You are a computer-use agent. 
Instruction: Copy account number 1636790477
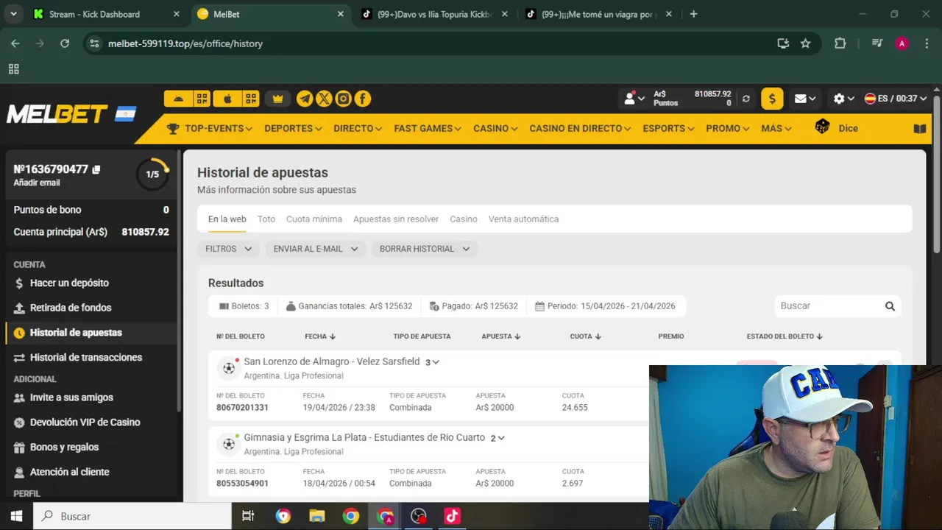click(96, 169)
